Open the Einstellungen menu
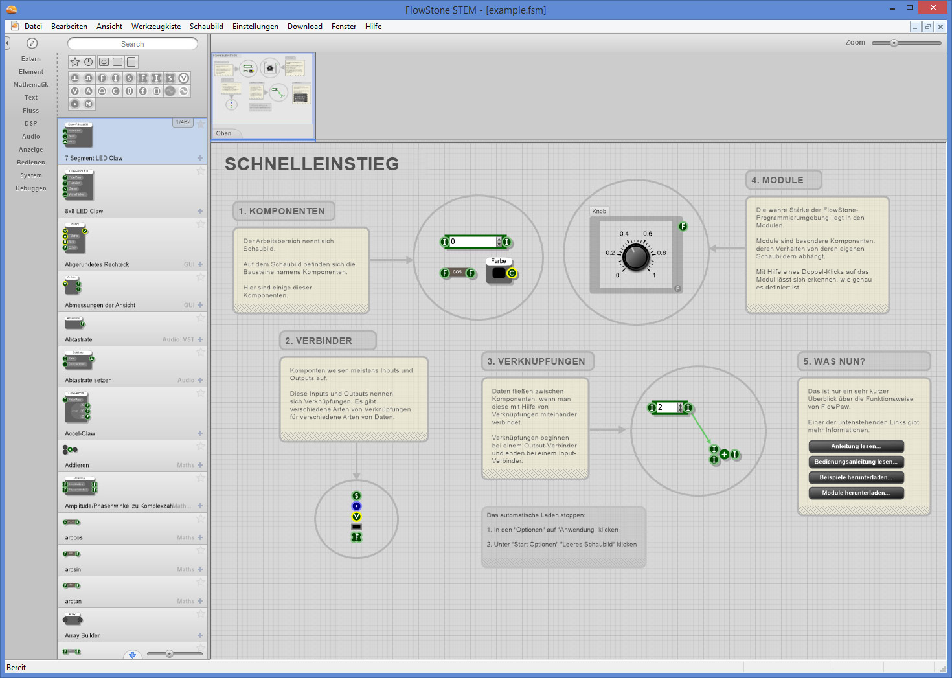Image resolution: width=952 pixels, height=678 pixels. (x=255, y=27)
